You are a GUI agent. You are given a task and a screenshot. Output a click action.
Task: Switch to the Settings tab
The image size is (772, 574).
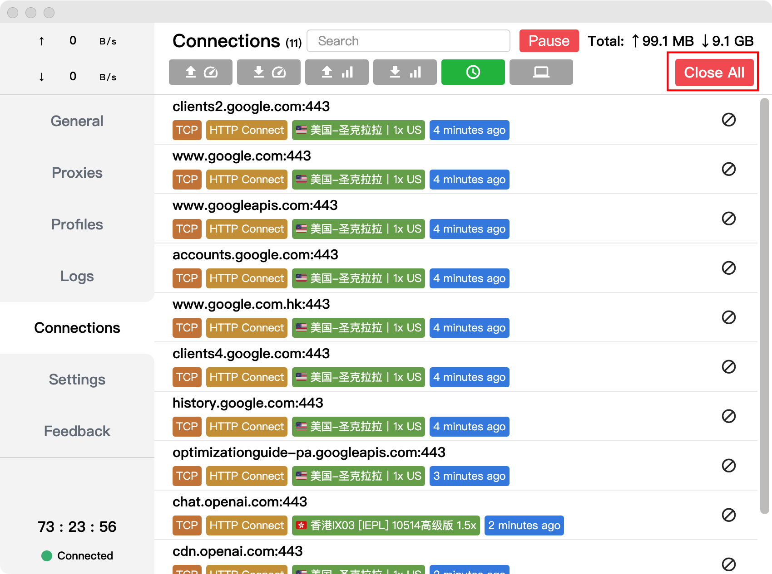coord(77,379)
